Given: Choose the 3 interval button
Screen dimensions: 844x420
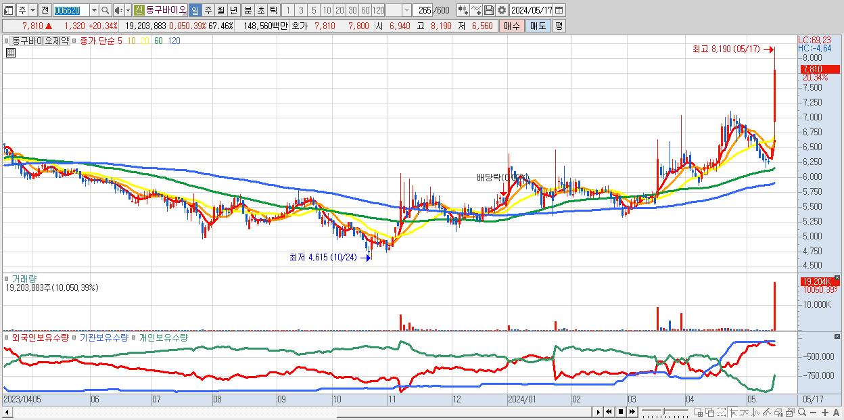Looking at the screenshot, I should coord(301,10).
